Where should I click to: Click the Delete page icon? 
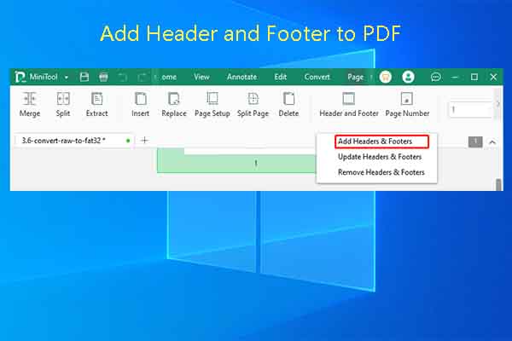click(288, 99)
